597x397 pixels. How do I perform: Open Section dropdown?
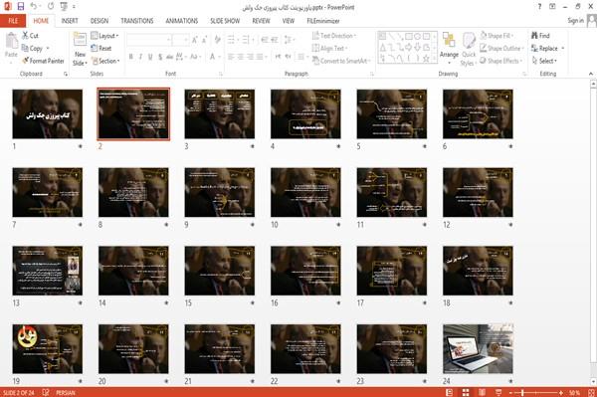[105, 61]
